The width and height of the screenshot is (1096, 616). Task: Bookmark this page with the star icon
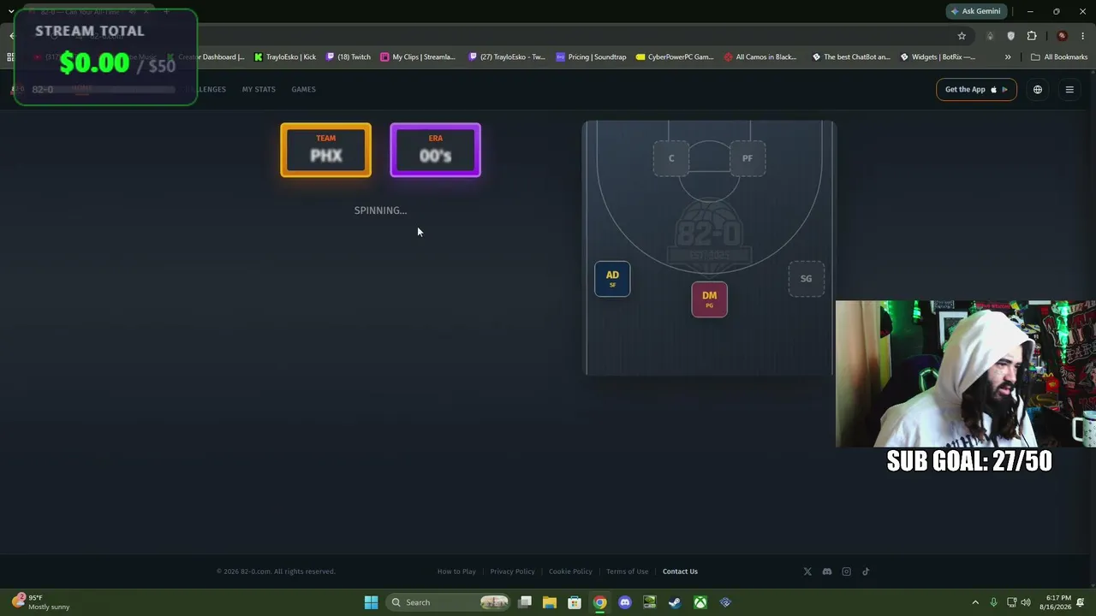pos(962,36)
